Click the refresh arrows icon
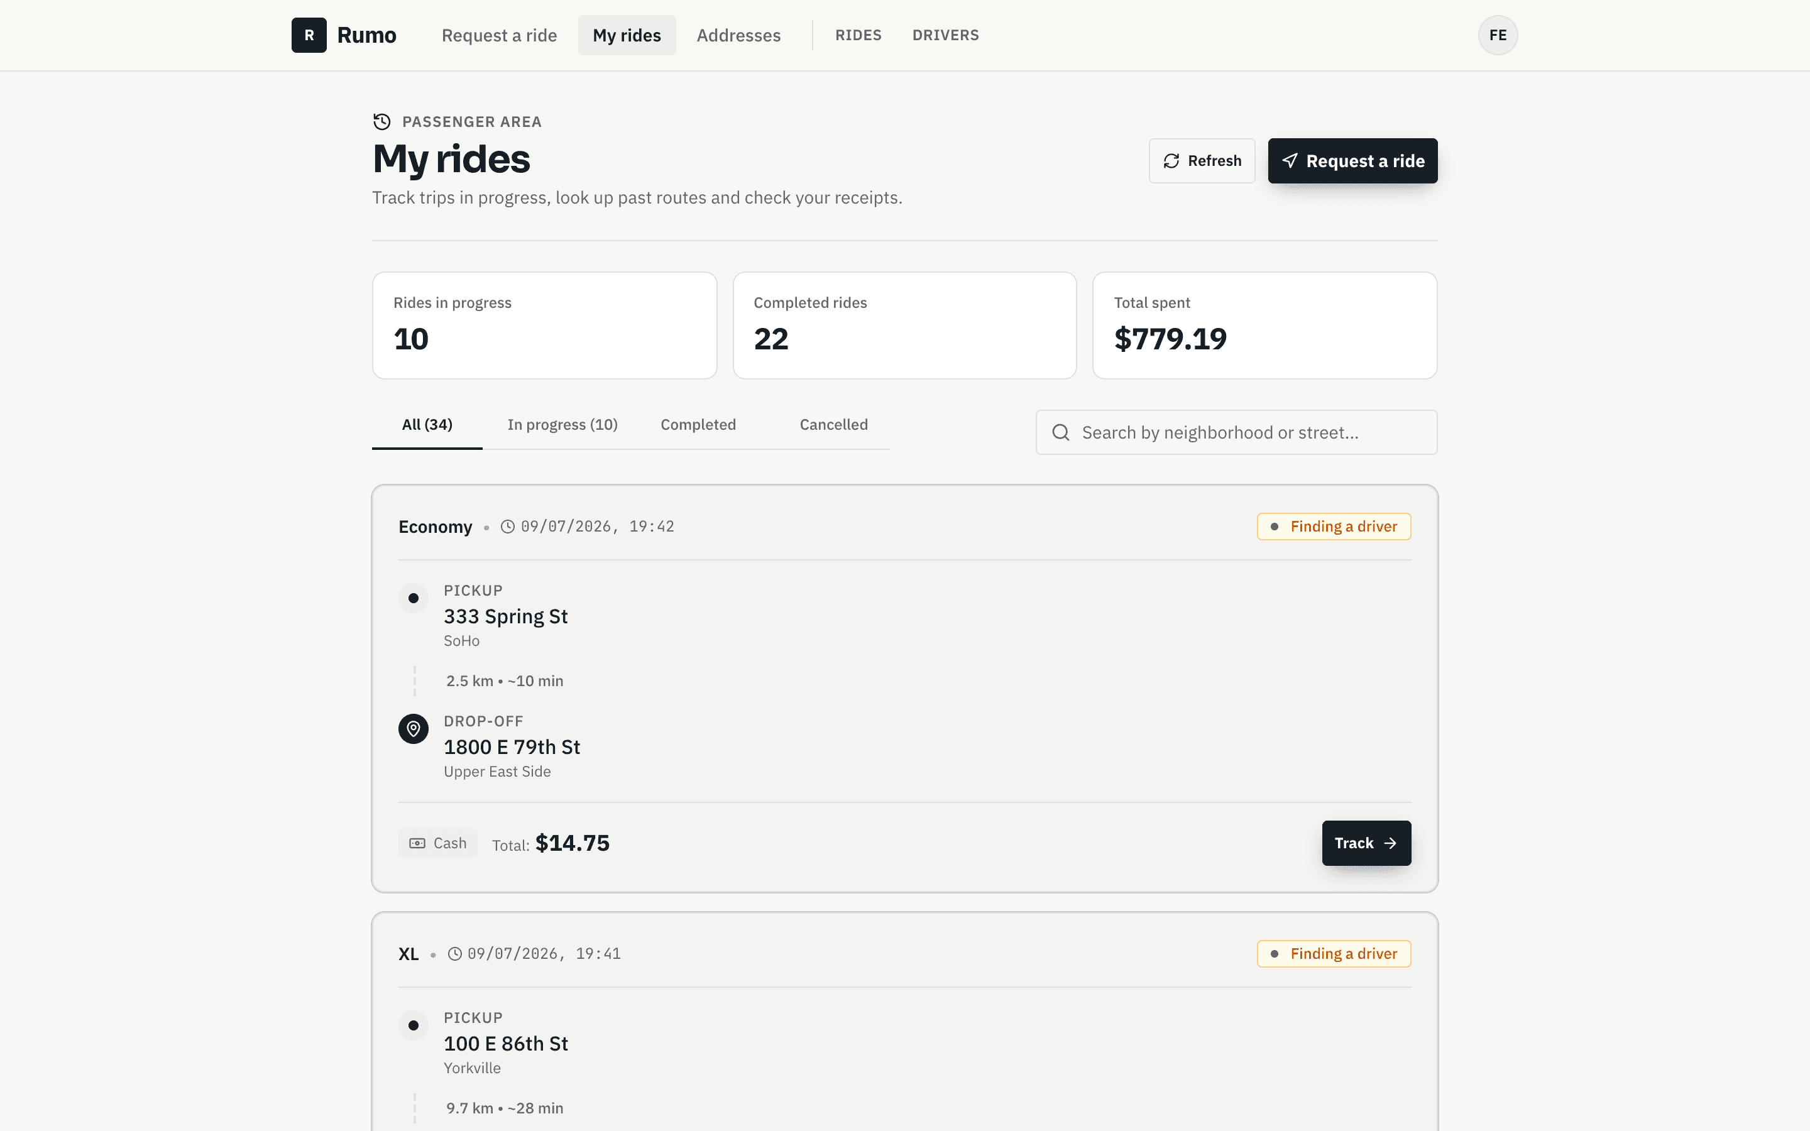The width and height of the screenshot is (1810, 1131). click(1171, 161)
